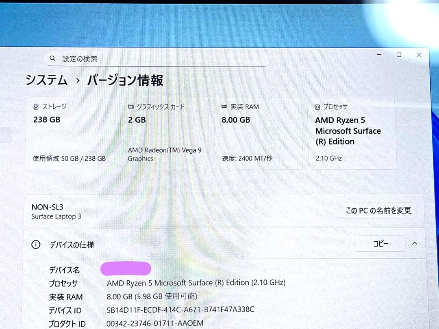
Task: Click the デバイス名 label
Action: point(65,270)
